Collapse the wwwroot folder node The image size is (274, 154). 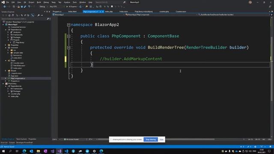coord(6,47)
